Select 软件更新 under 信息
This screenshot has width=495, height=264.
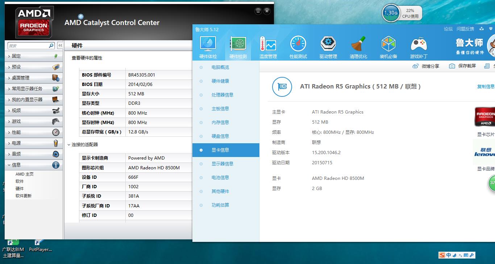pyautogui.click(x=24, y=196)
